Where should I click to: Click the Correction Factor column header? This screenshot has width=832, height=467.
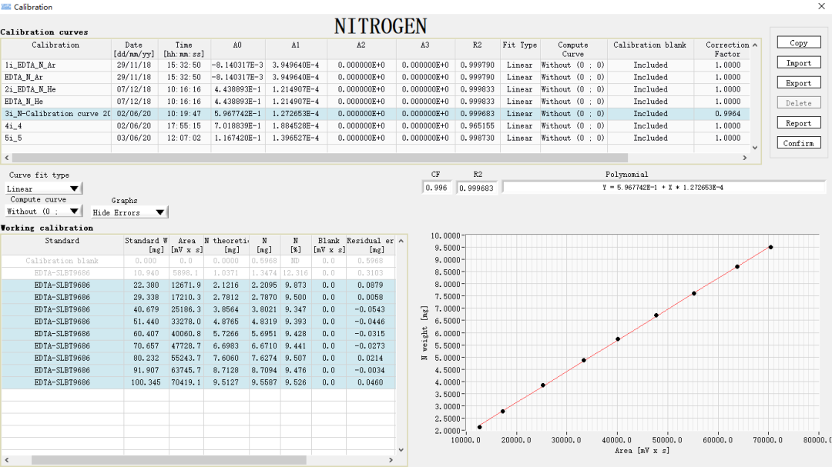point(726,49)
